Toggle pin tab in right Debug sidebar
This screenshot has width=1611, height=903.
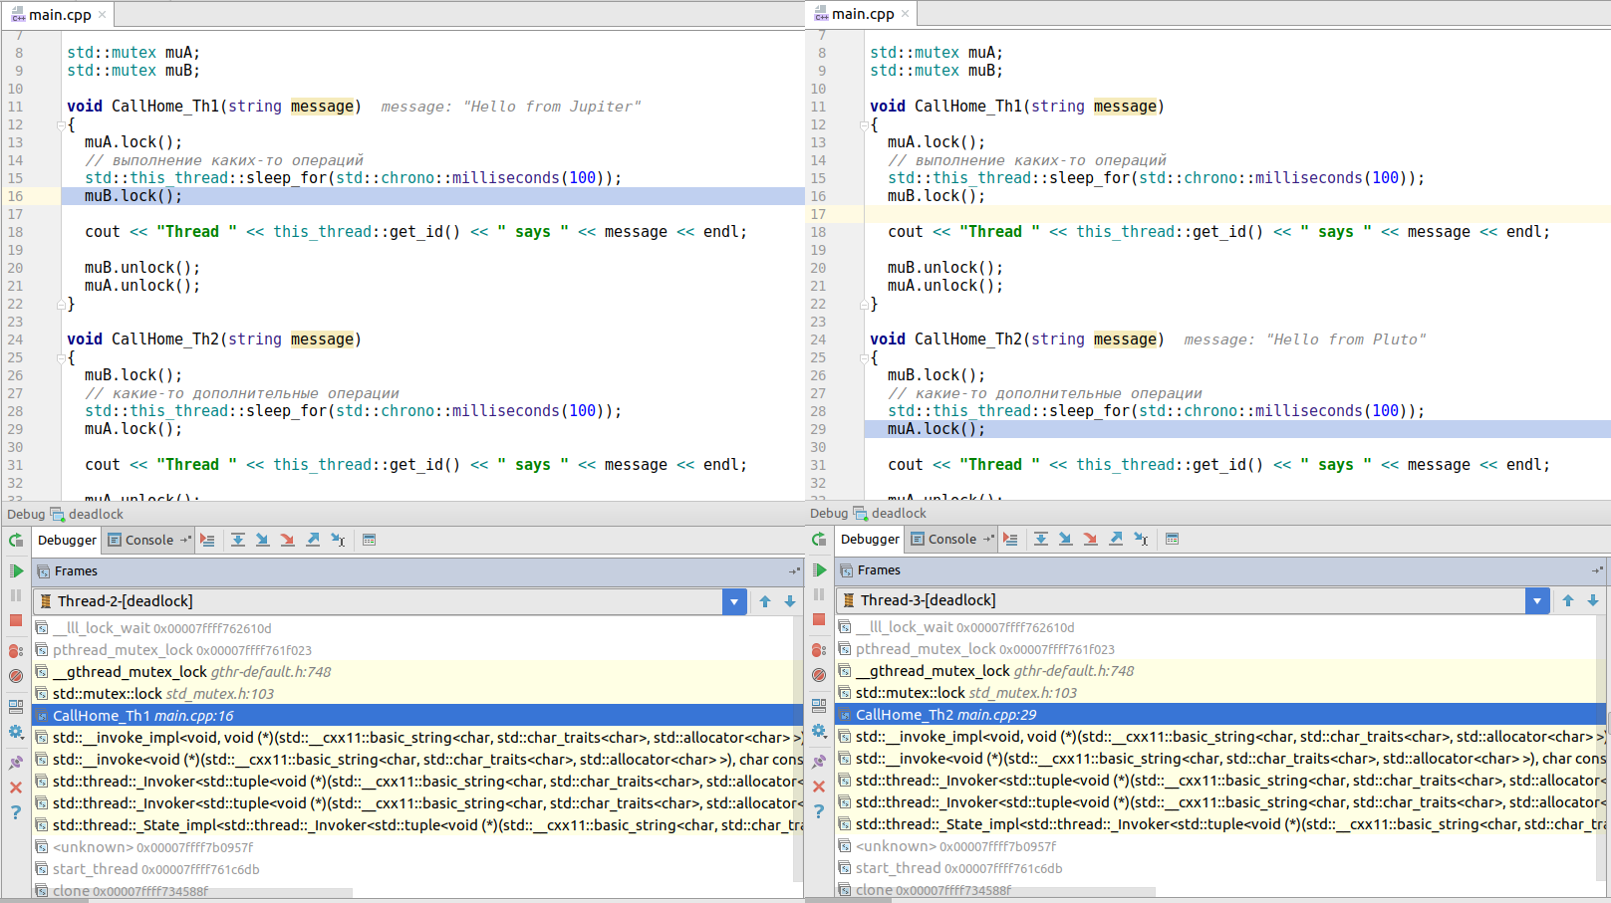(819, 762)
